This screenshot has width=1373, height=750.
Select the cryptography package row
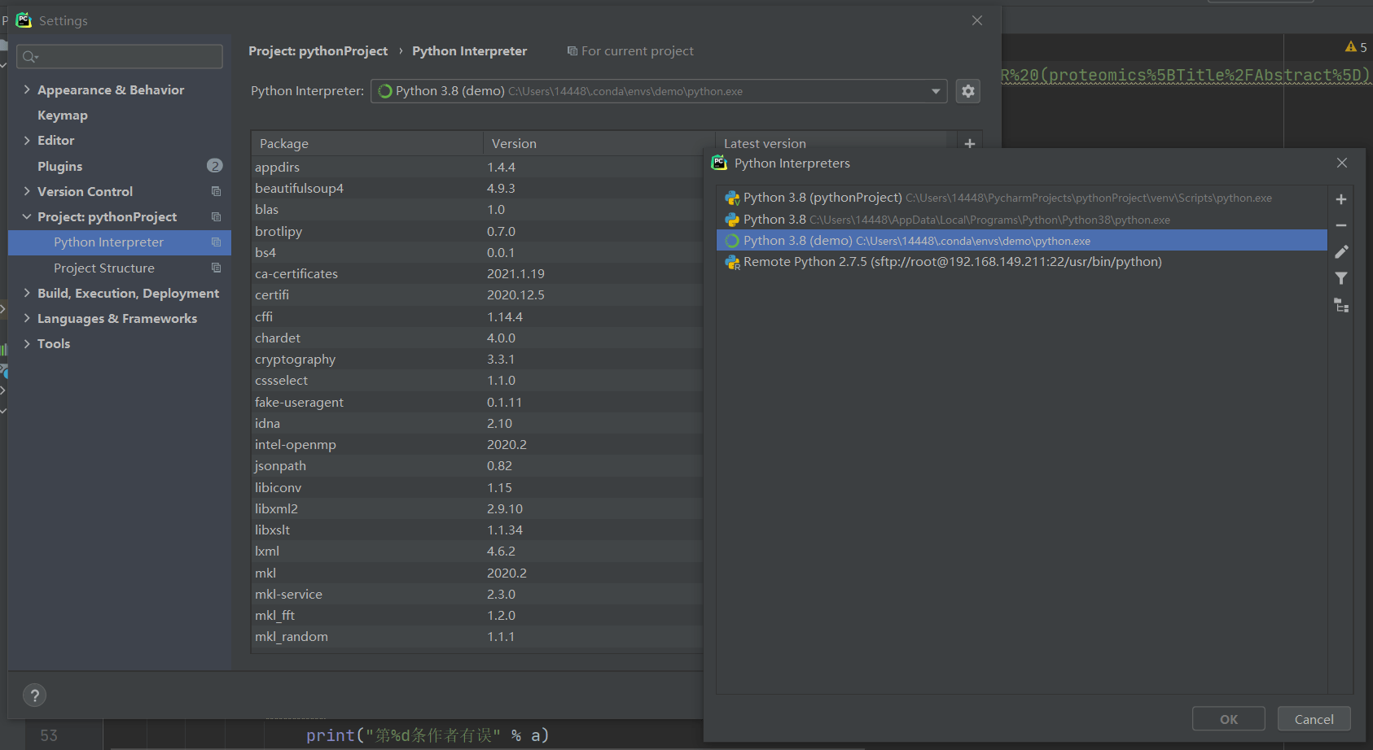[477, 359]
